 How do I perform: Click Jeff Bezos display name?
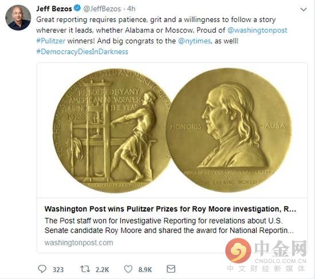click(54, 9)
